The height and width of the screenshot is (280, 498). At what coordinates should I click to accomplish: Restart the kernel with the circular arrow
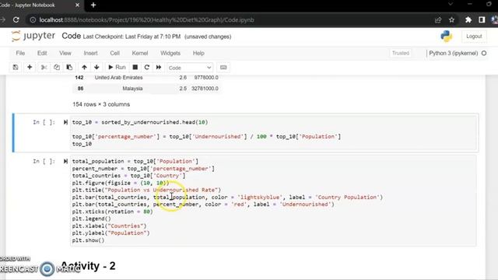147,68
